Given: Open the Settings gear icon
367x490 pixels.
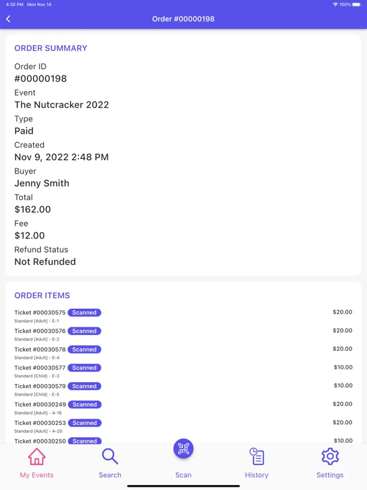Looking at the screenshot, I should (330, 457).
